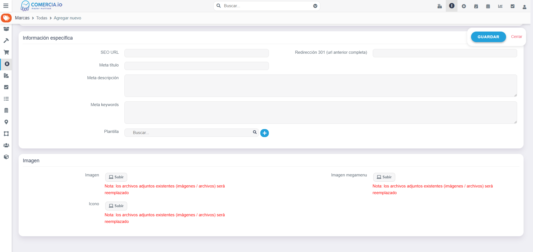Expand the top search options dropdown arrow
The height and width of the screenshot is (252, 533).
(315, 6)
